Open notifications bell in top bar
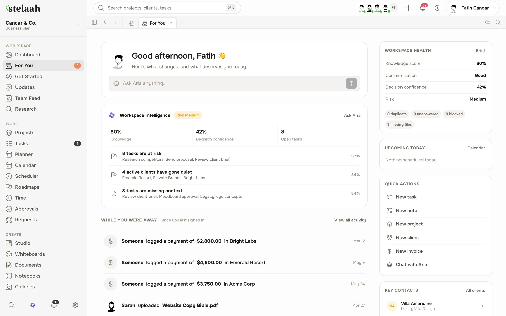 [x=423, y=8]
